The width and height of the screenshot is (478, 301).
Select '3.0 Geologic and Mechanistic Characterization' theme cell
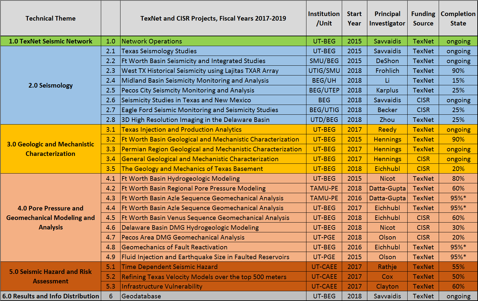pyautogui.click(x=50, y=149)
